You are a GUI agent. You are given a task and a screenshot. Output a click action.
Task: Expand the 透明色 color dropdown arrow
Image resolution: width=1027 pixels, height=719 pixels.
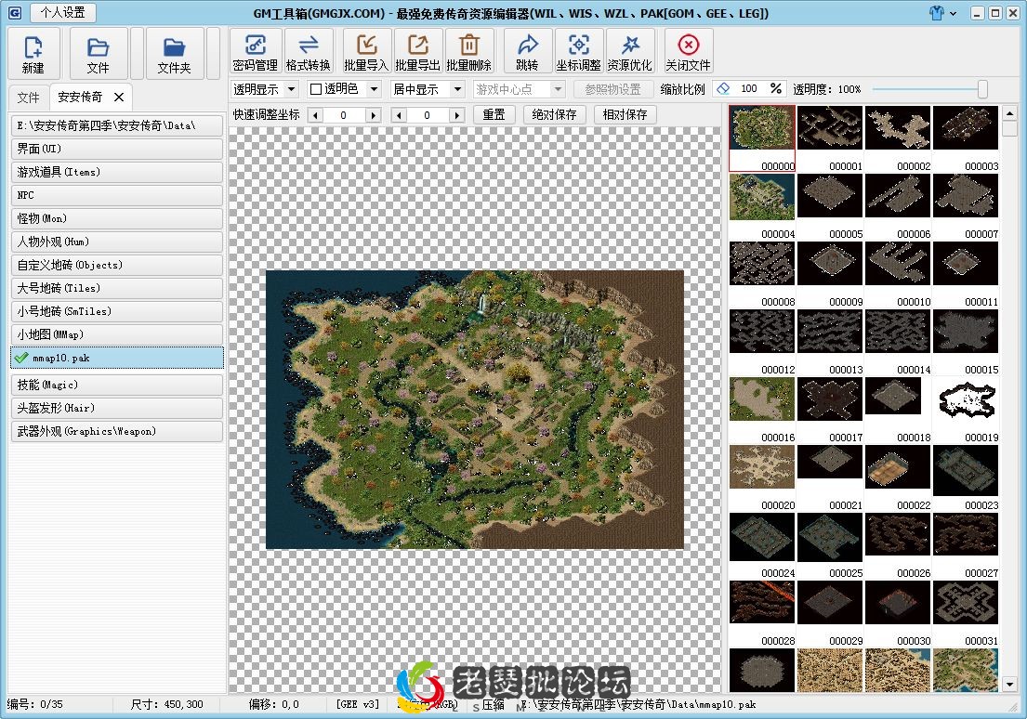374,89
